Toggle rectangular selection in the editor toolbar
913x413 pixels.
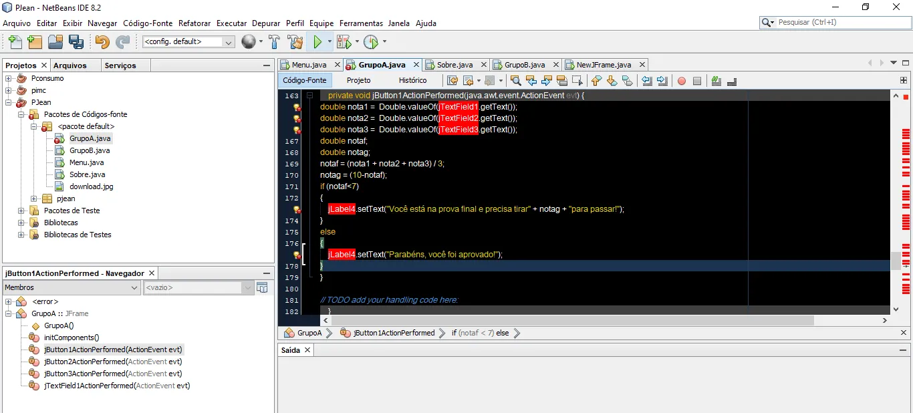(x=577, y=81)
